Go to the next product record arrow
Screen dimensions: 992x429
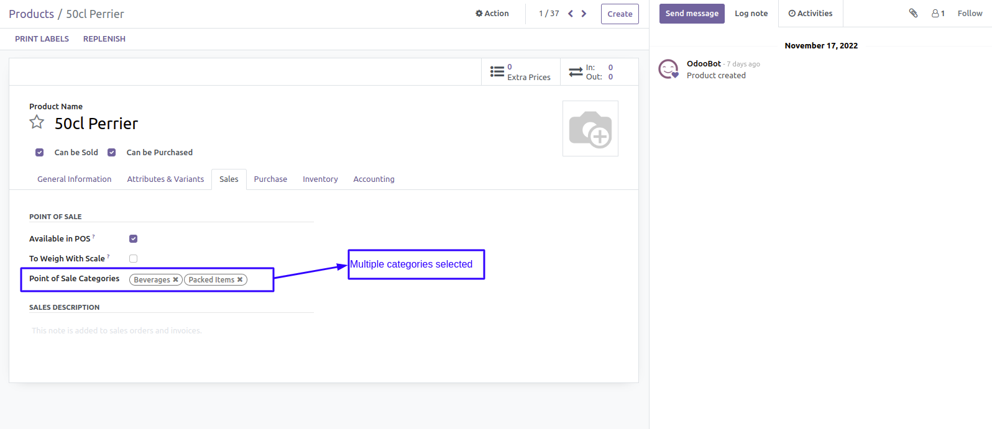coord(584,14)
